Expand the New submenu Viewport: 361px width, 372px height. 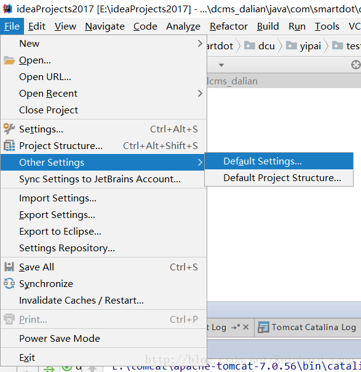103,44
